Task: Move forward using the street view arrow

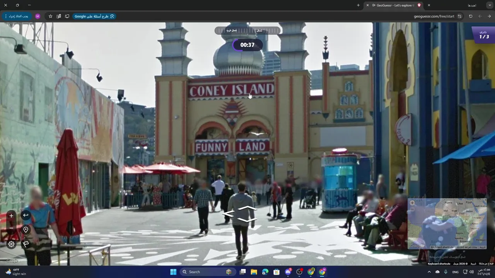Action: (248, 208)
